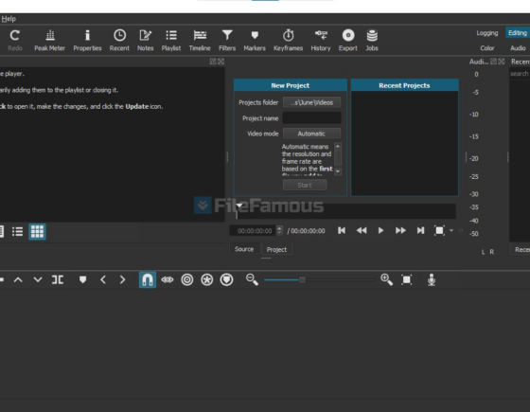Image resolution: width=530 pixels, height=412 pixels.
Task: Show the Jobs panel
Action: coord(372,40)
